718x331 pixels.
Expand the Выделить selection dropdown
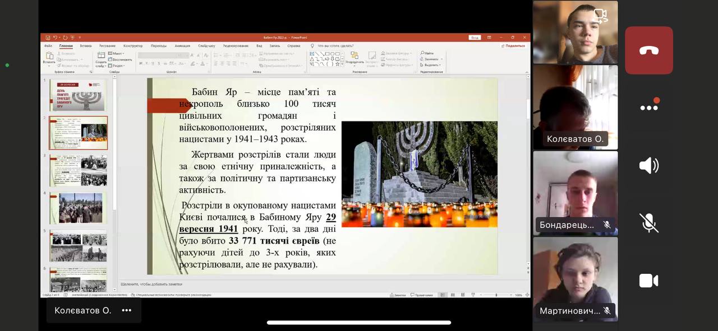[431, 65]
